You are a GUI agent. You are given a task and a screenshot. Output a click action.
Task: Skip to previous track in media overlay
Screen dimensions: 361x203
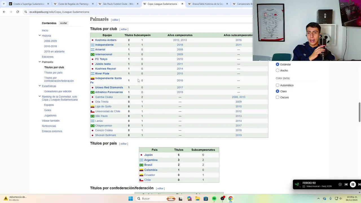coord(346,184)
